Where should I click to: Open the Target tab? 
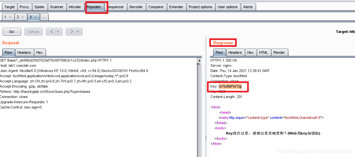pyautogui.click(x=9, y=7)
